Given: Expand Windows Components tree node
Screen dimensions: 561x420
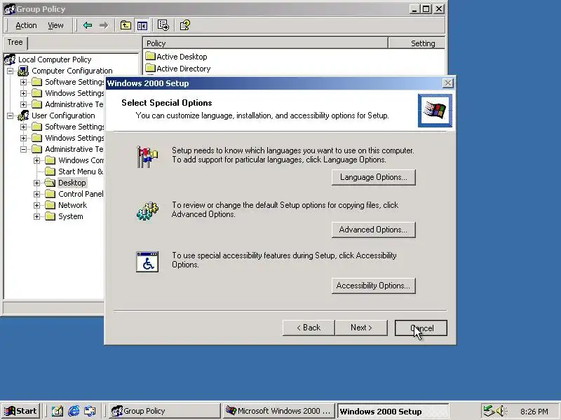Looking at the screenshot, I should pos(37,161).
